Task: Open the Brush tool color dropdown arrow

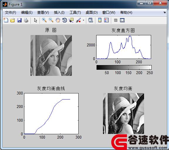Action: [83, 20]
